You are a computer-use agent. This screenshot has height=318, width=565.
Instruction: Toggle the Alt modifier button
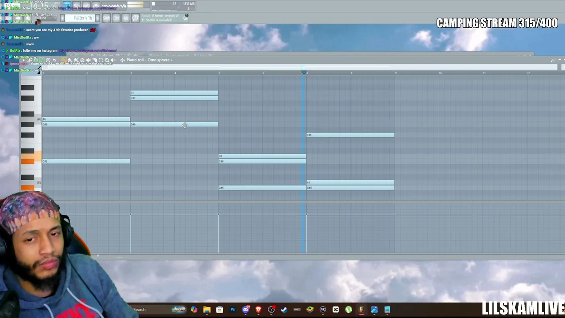[126, 18]
